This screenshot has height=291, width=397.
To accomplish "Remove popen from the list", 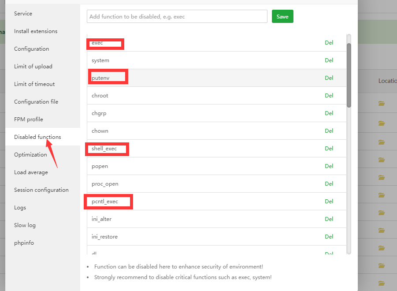I will pos(329,166).
